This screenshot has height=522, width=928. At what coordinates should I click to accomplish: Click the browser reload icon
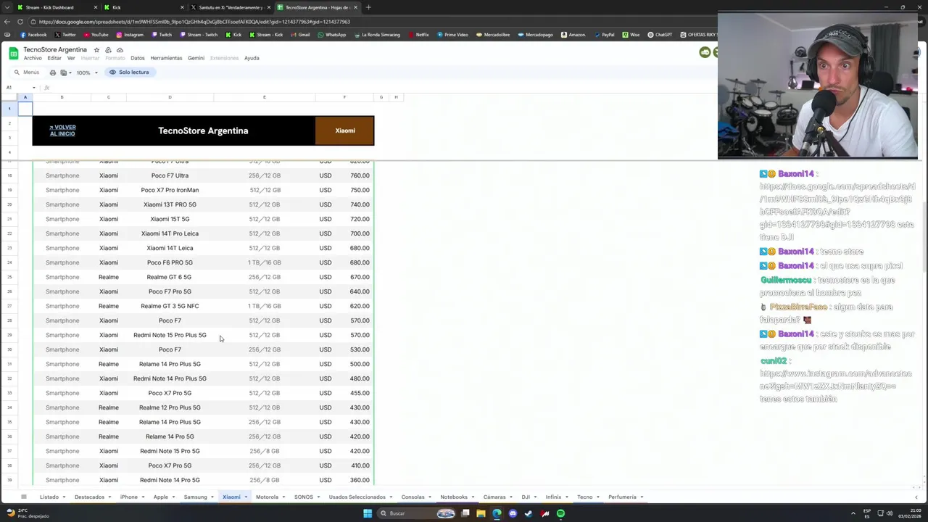20,22
